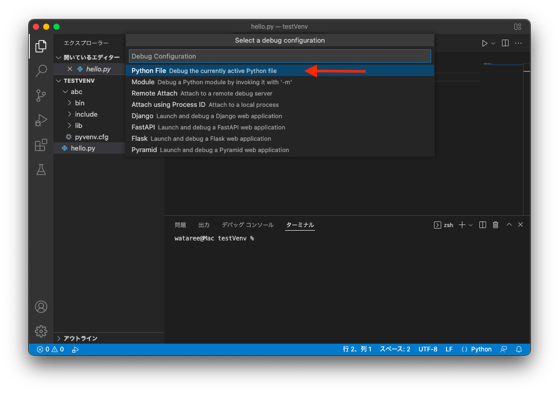This screenshot has height=393, width=559.
Task: Open the launch profile dropdown next to plus
Action: 471,225
